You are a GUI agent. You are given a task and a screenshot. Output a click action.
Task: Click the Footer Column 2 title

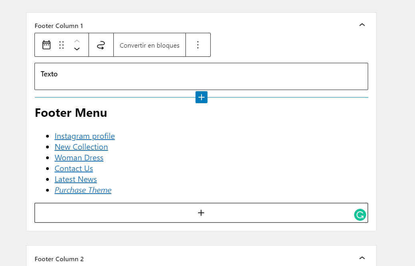(59, 259)
